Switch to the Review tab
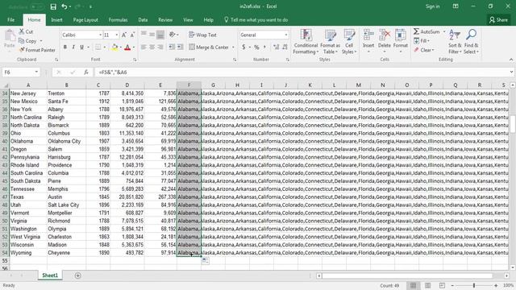Image resolution: width=516 pixels, height=290 pixels. (165, 19)
